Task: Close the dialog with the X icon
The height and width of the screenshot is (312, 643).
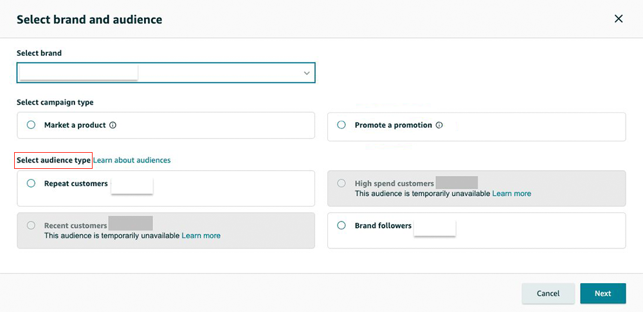Action: pos(619,19)
